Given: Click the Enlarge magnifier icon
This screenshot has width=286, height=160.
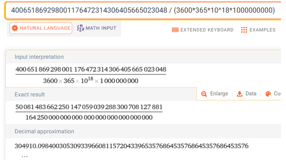Looking at the screenshot, I should click(x=204, y=94).
